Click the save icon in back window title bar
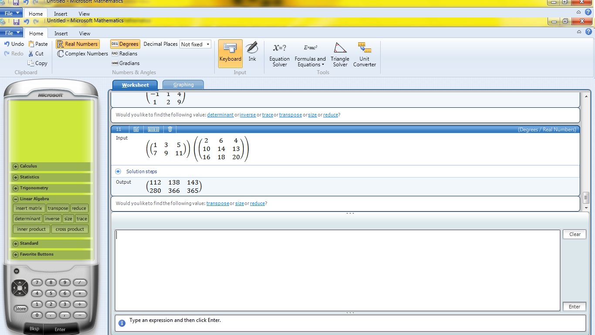Image resolution: width=595 pixels, height=335 pixels. 16,2
